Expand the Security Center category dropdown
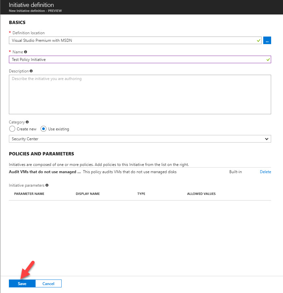Viewport: 283px width, 293px height. tap(140, 139)
